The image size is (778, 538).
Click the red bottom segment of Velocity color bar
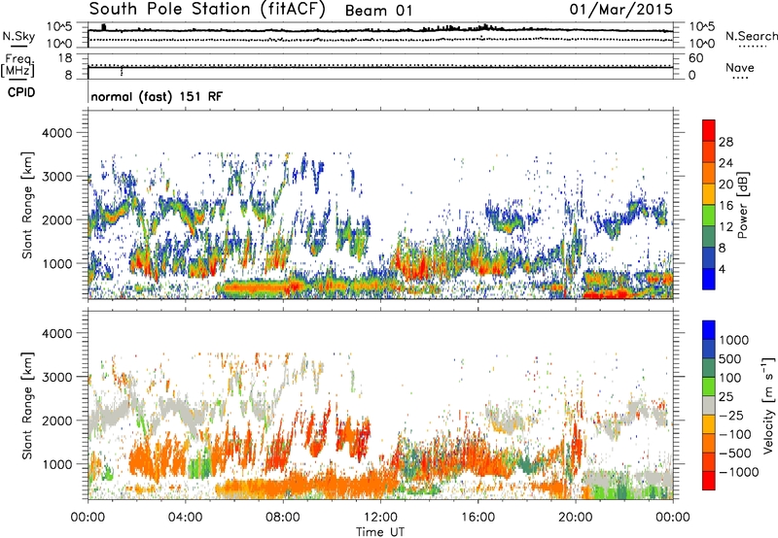click(x=709, y=481)
